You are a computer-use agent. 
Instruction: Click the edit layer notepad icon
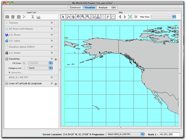13,17
